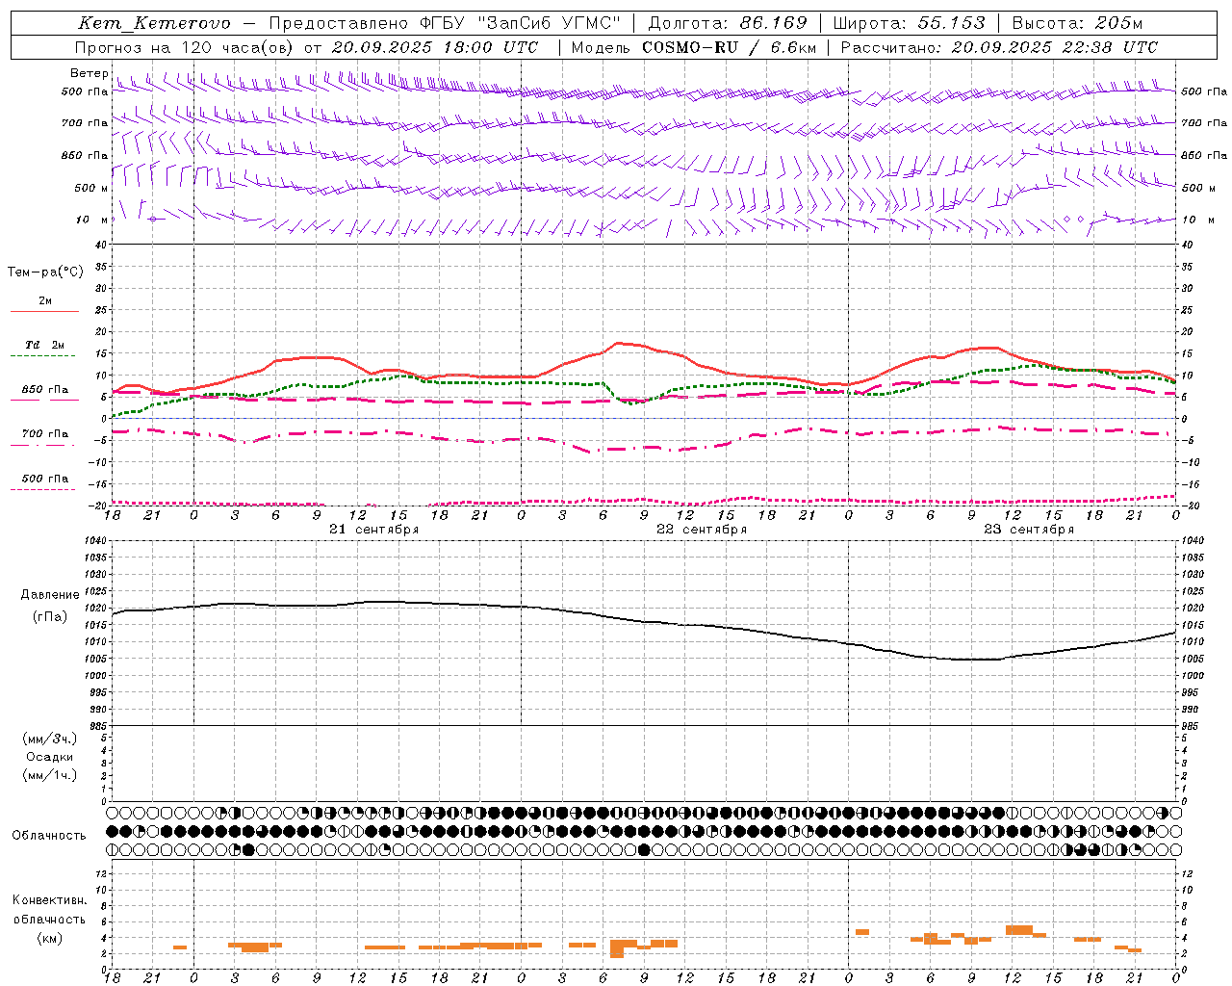Click the (мм/1ч.) precipitation unit label
This screenshot has height=986, width=1232.
pos(50,776)
